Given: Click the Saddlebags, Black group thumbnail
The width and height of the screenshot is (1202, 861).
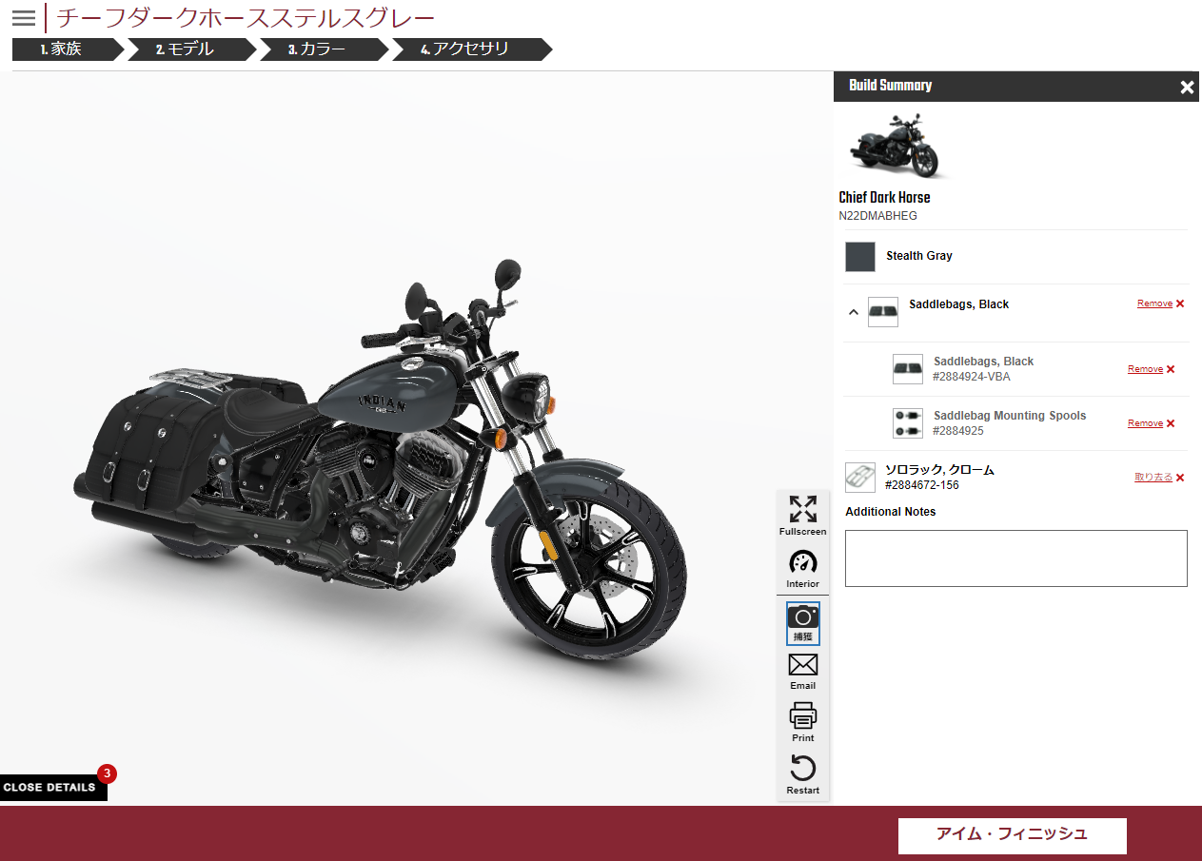Looking at the screenshot, I should (x=883, y=312).
